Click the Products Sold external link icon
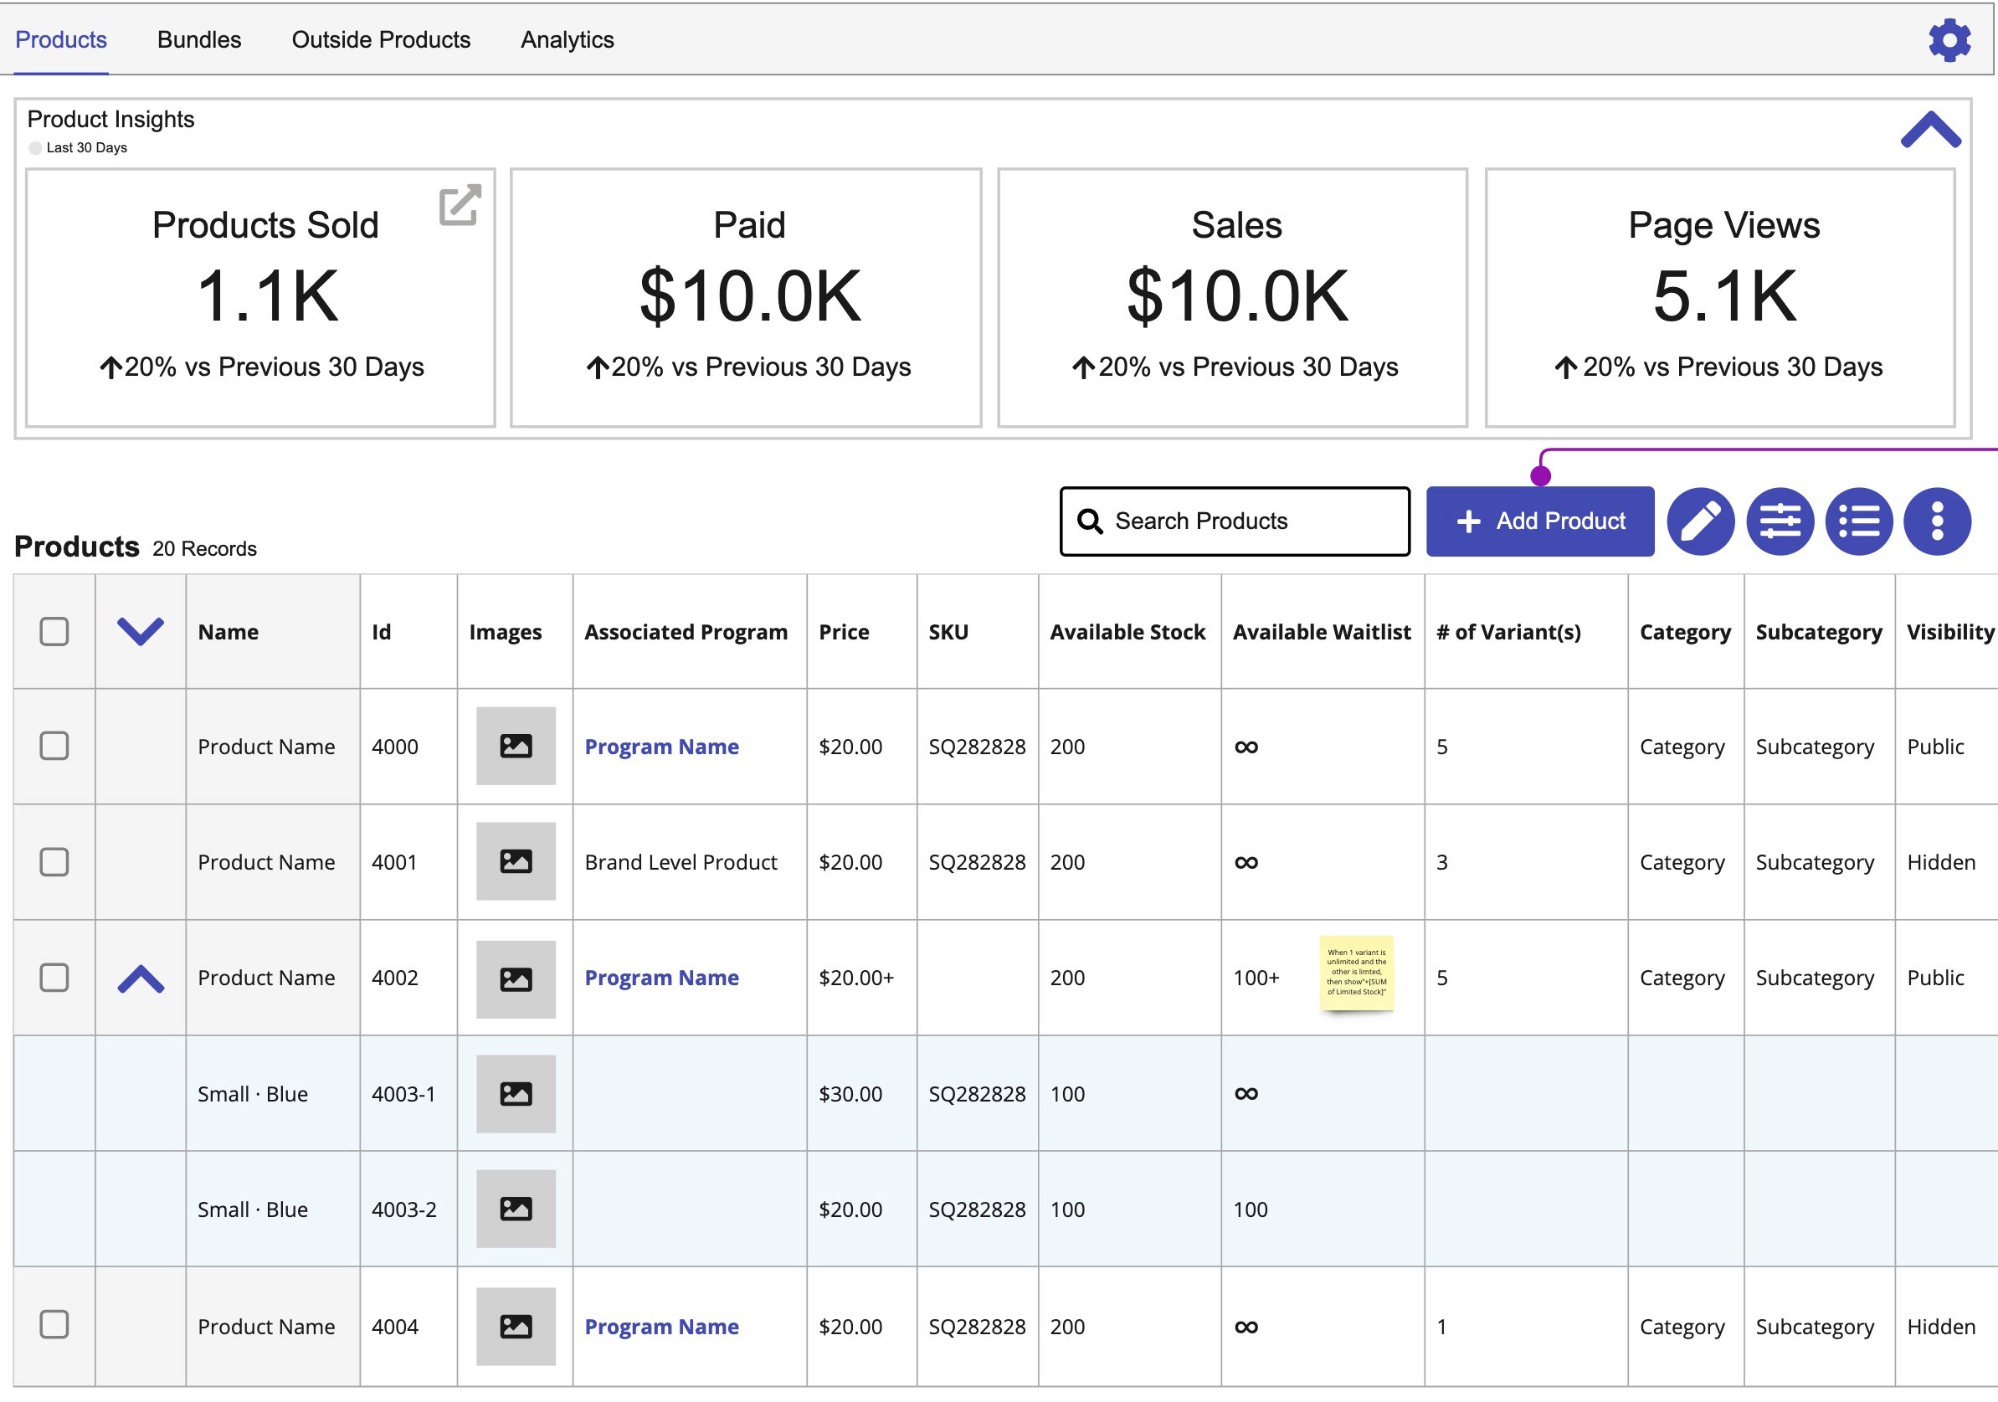Screen dimensions: 1998x1402 [x=460, y=204]
